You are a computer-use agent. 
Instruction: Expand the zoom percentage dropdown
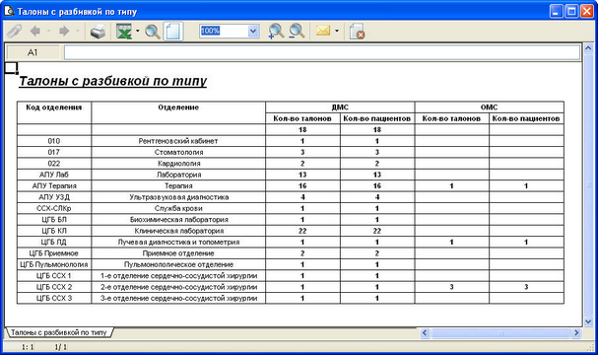pyautogui.click(x=253, y=31)
